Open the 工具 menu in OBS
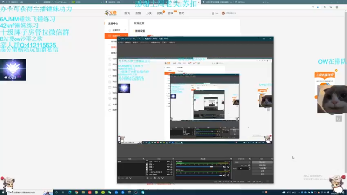The width and height of the screenshot is (347, 195). pos(164,42)
